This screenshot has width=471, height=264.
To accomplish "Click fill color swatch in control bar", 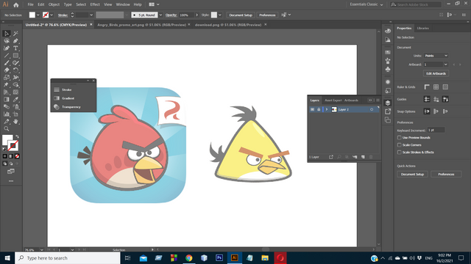I will click(x=32, y=15).
